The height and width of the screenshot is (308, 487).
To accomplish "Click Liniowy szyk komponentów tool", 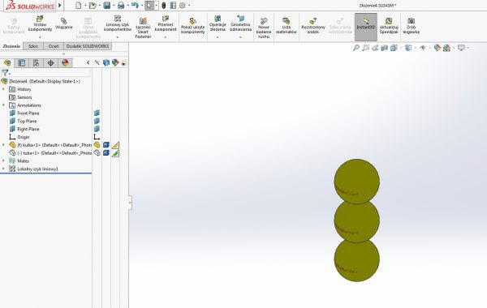I will click(x=118, y=24).
